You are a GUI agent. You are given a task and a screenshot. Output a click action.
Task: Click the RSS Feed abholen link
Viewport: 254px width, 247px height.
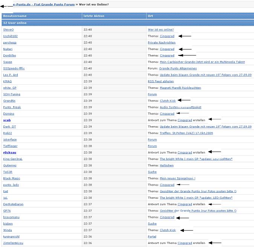tap(161, 81)
